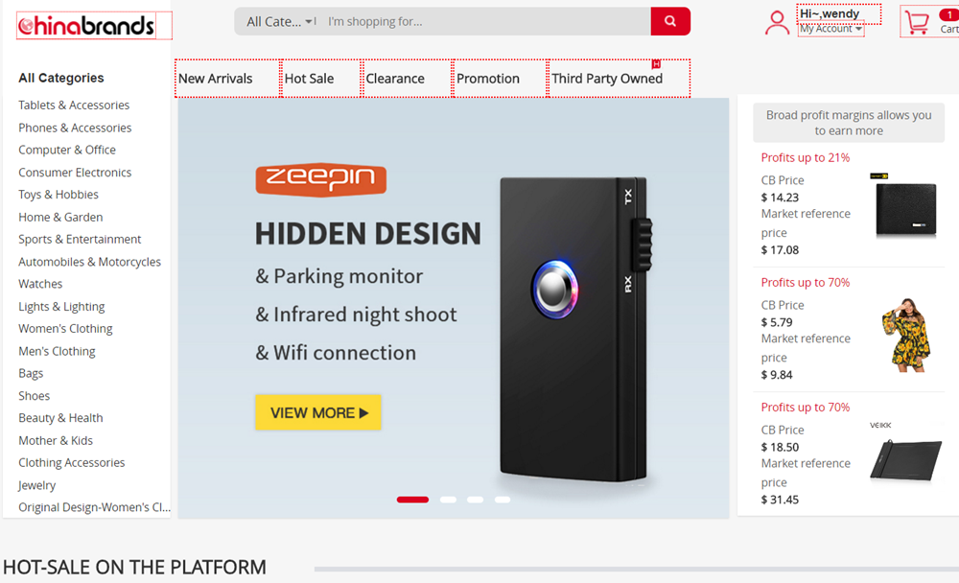Screen dimensions: 959x583
Task: Click 'Profits up to 21%' label
Action: click(805, 157)
